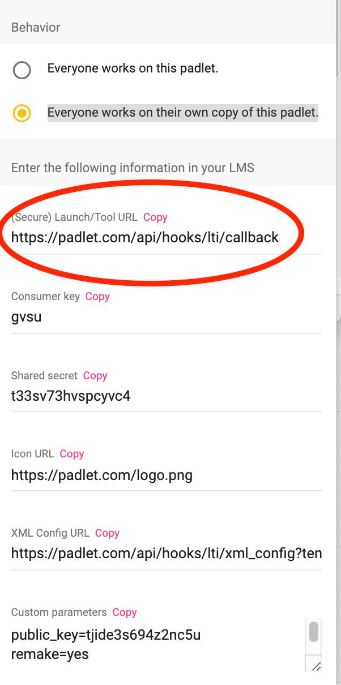Click the Shared secret field value

(167, 396)
